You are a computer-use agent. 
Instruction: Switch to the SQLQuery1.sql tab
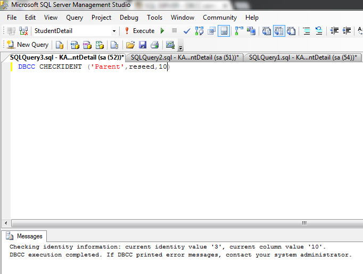point(303,57)
